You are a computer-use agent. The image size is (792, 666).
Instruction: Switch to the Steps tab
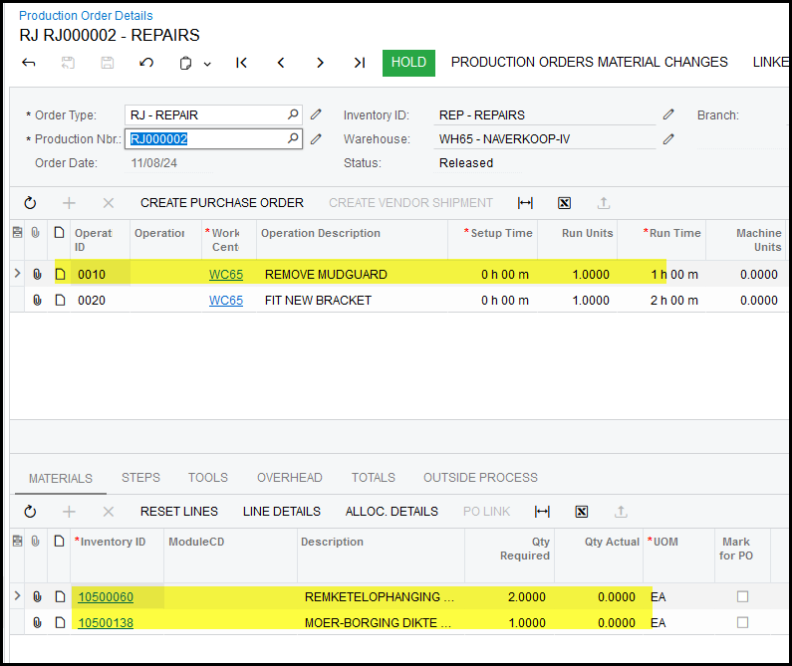pos(140,478)
